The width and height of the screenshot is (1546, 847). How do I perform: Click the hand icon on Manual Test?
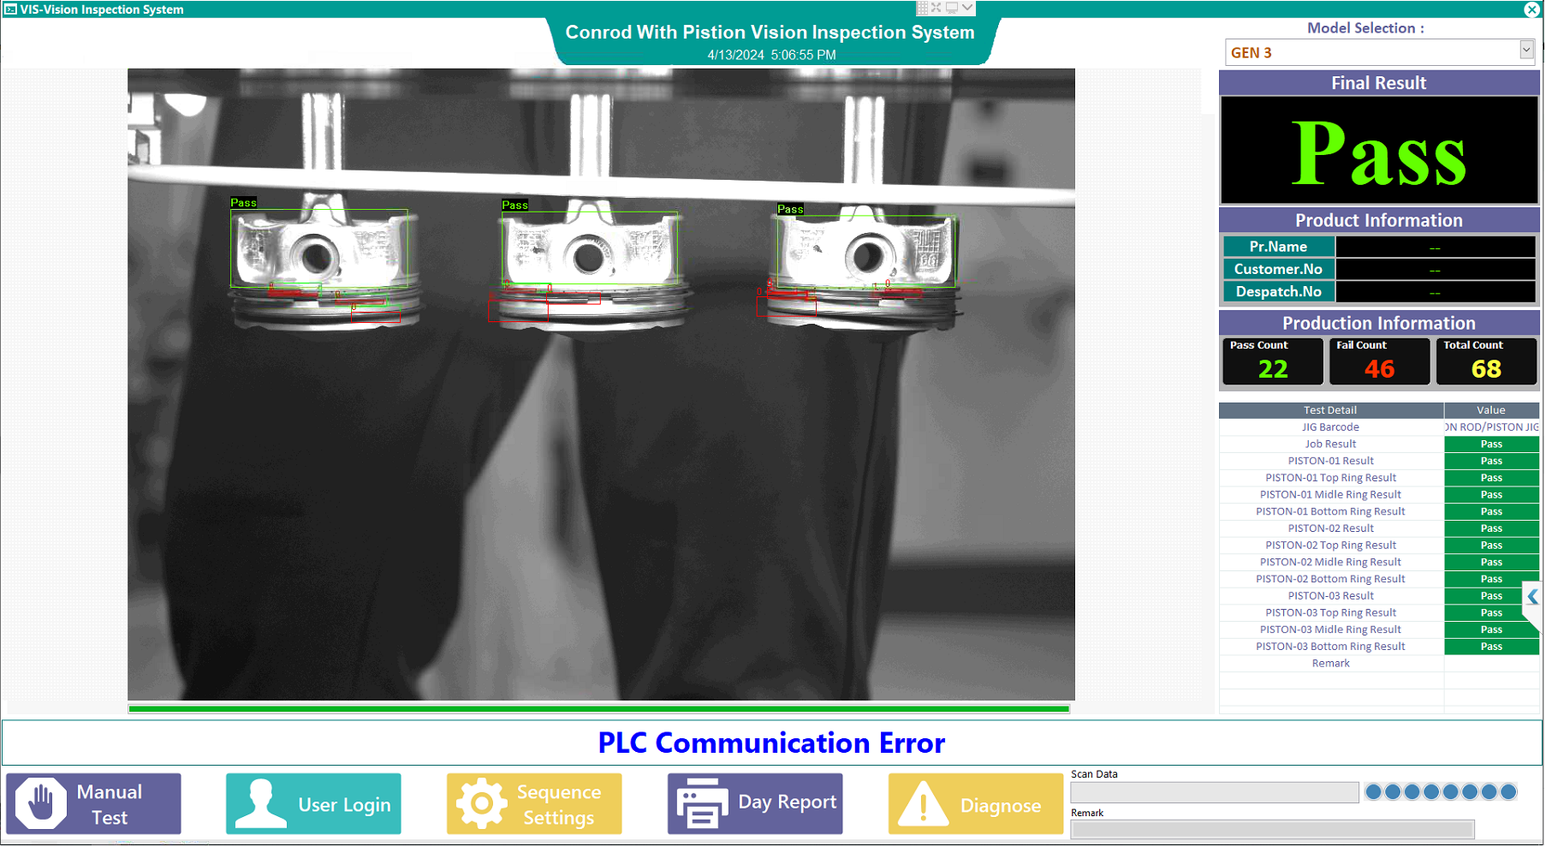point(40,803)
